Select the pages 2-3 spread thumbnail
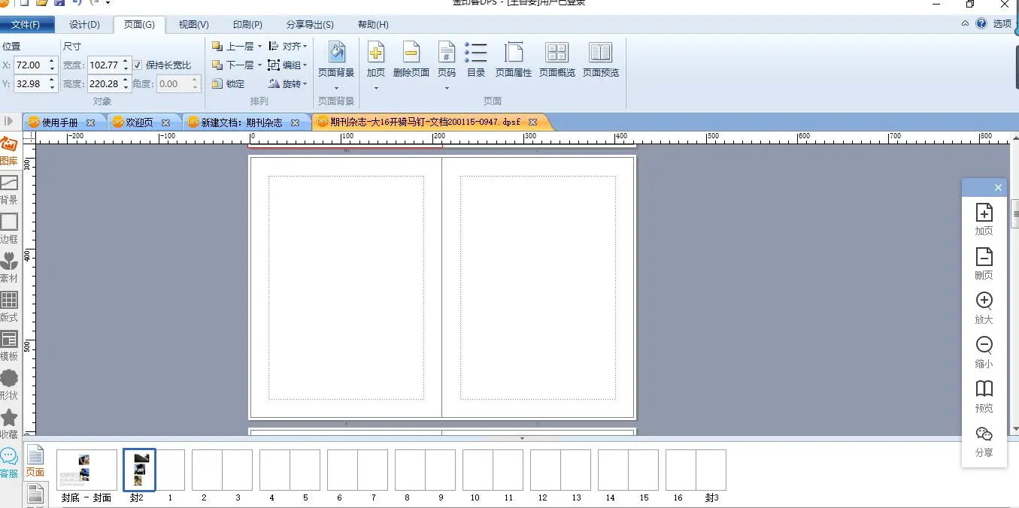This screenshot has width=1019, height=508. click(x=222, y=470)
